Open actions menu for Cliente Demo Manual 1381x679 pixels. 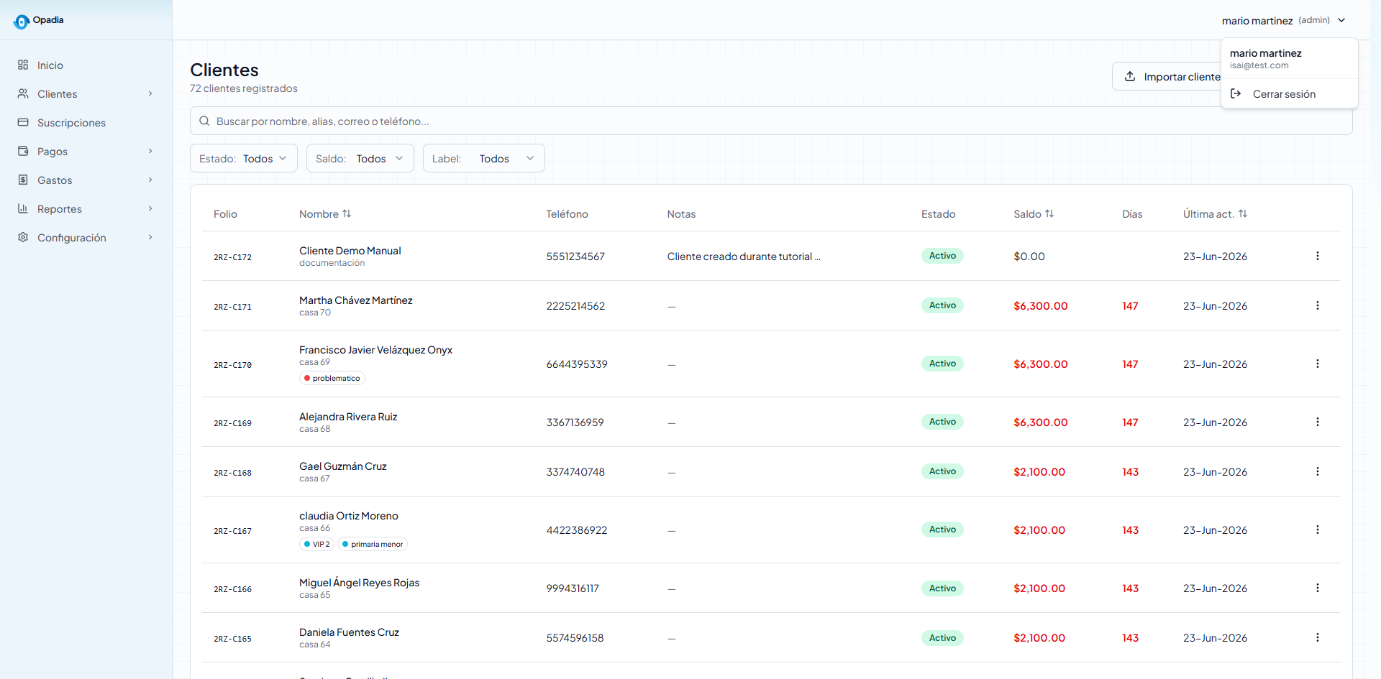(1318, 256)
